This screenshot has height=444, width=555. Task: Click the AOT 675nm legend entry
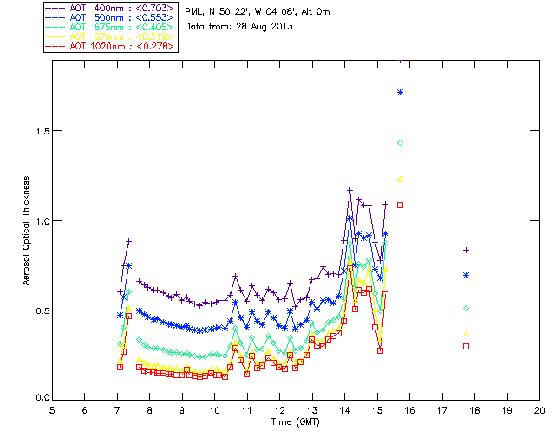pos(110,27)
